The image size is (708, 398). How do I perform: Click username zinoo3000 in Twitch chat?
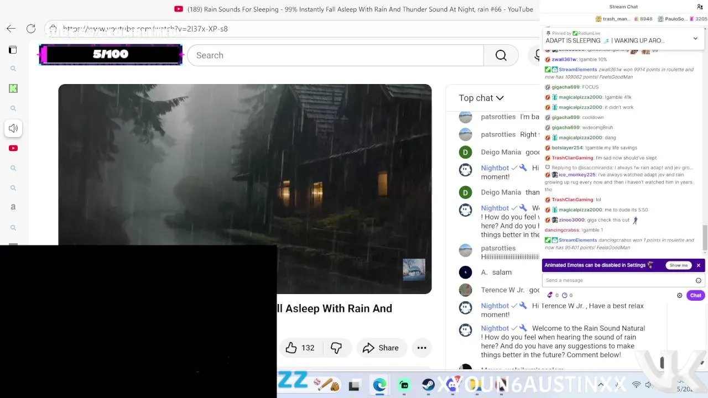tap(571, 220)
